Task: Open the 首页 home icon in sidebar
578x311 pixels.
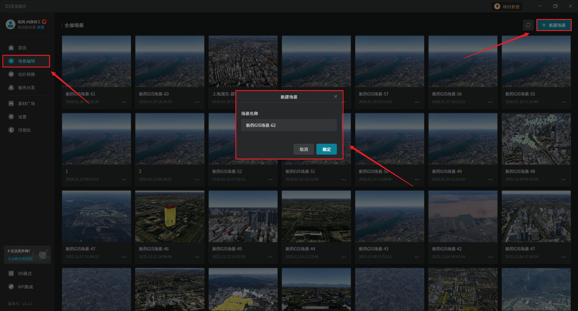Action: click(11, 48)
